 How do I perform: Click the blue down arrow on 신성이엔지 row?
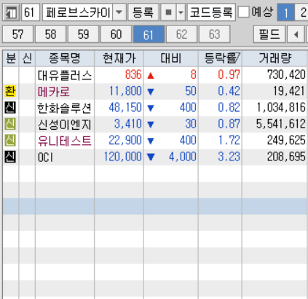(x=151, y=125)
